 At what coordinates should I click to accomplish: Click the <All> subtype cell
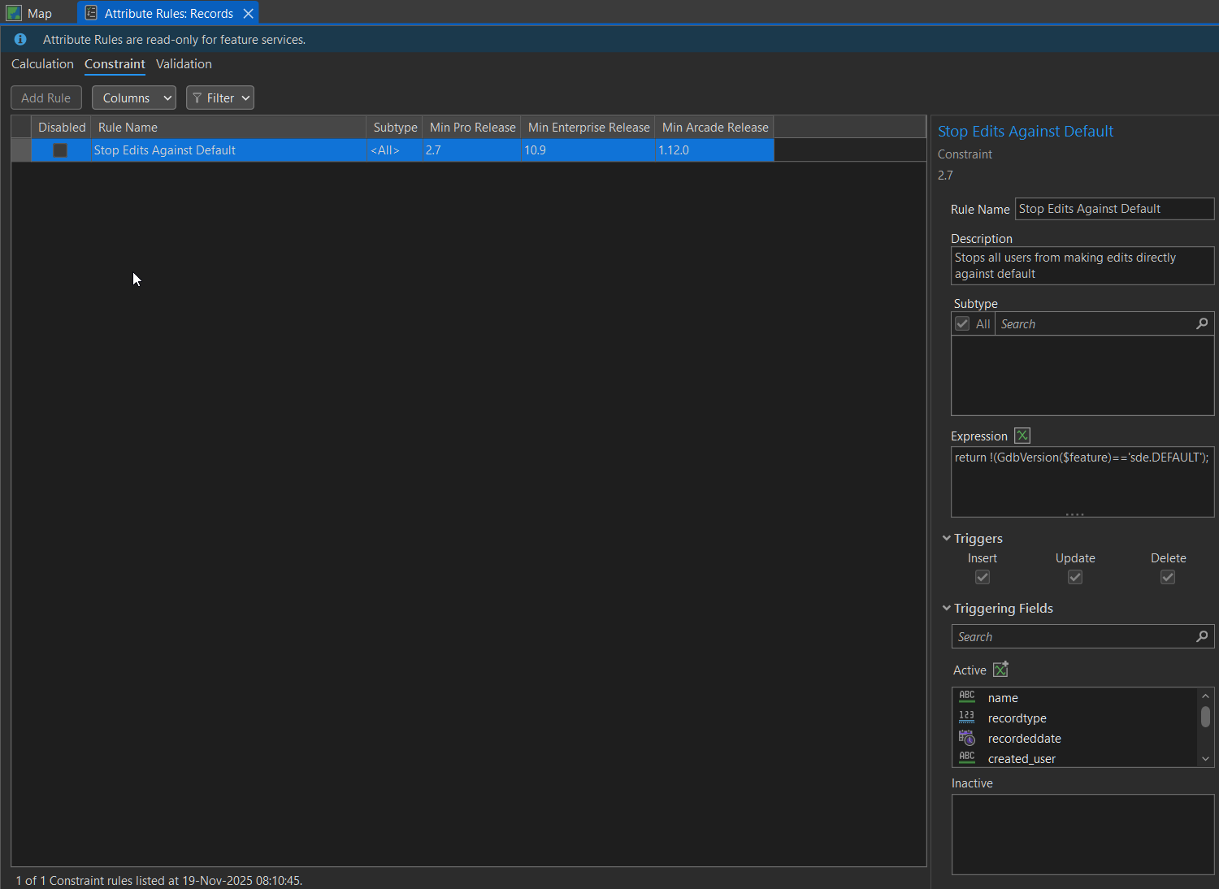tap(395, 150)
